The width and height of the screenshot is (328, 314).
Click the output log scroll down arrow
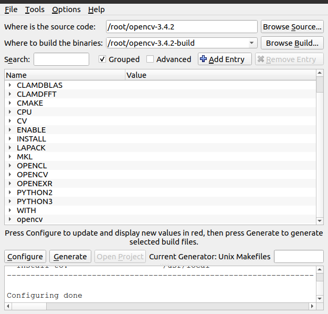tap(320, 299)
